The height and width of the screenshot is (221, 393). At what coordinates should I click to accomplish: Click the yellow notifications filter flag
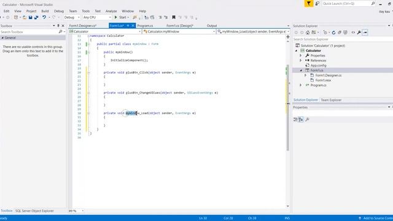coord(309,4)
